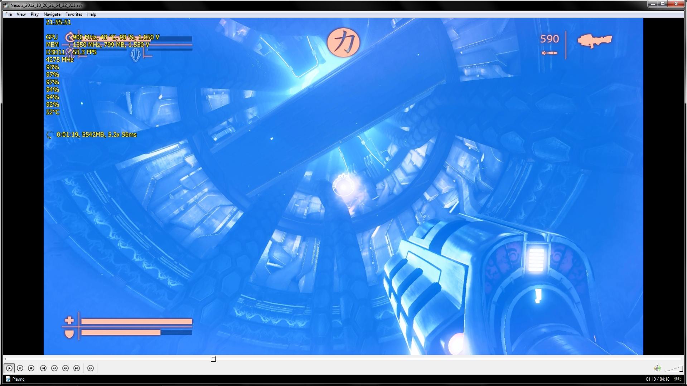Click the player icon in the title bar
687x386 pixels.
(x=6, y=5)
